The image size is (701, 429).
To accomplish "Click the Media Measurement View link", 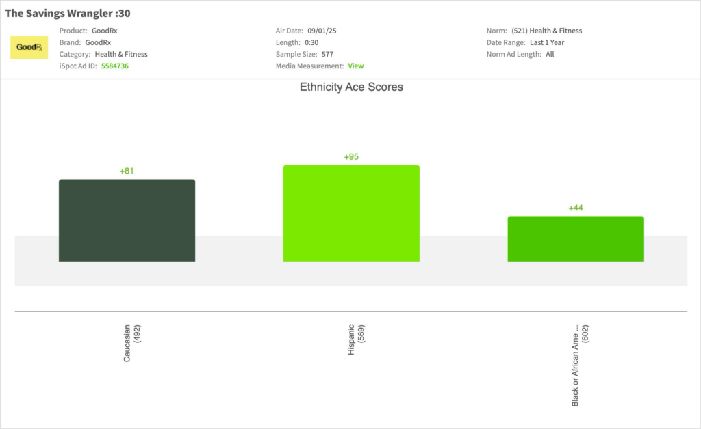I will (x=355, y=66).
